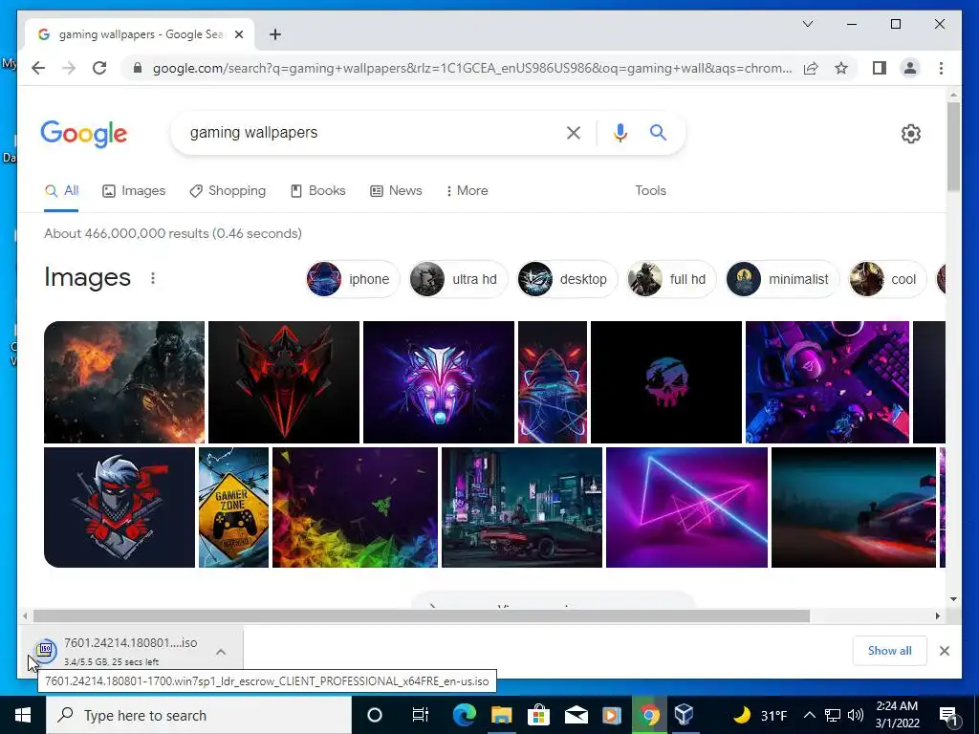The image size is (979, 734).
Task: Click the taskbar search box
Action: pos(199,715)
